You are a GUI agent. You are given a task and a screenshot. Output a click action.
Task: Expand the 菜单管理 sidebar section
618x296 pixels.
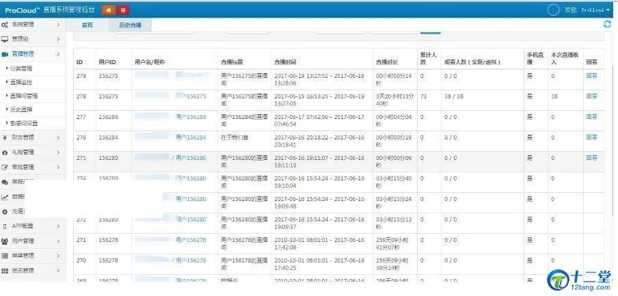pos(34,256)
